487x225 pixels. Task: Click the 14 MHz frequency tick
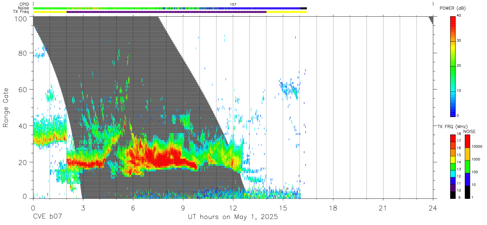[459, 163]
